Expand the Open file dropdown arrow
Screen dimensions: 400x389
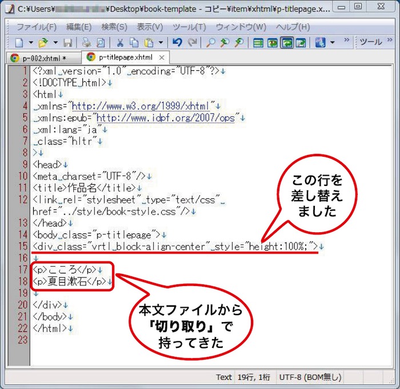[55, 42]
